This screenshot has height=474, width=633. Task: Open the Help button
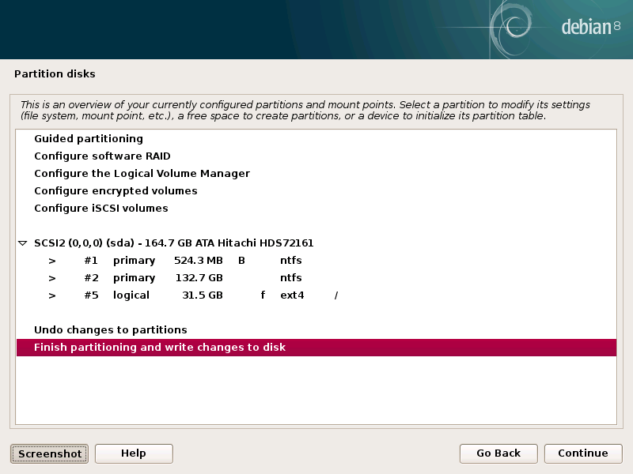tap(134, 453)
